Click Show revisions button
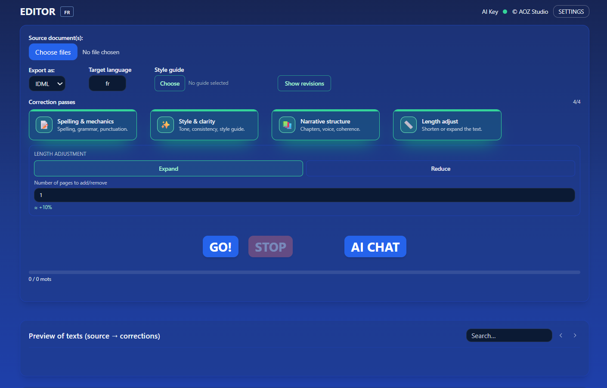The image size is (607, 388). (304, 83)
